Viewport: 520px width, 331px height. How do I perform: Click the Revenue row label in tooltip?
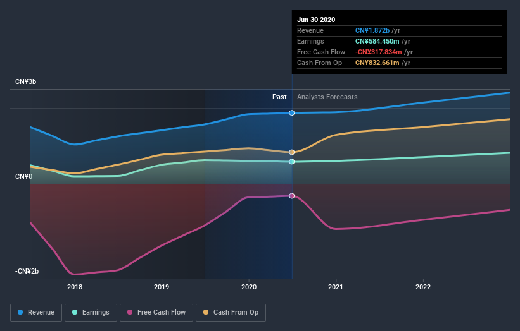(310, 30)
